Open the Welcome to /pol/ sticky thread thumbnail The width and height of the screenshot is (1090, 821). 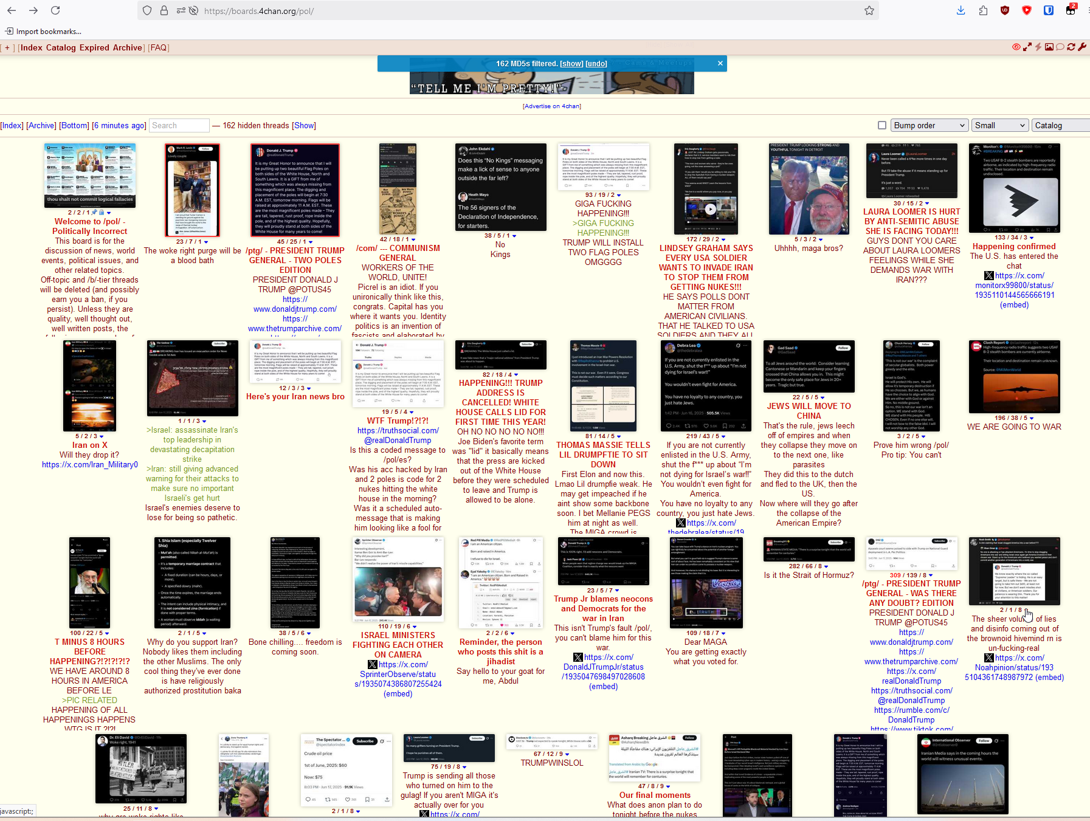[90, 176]
